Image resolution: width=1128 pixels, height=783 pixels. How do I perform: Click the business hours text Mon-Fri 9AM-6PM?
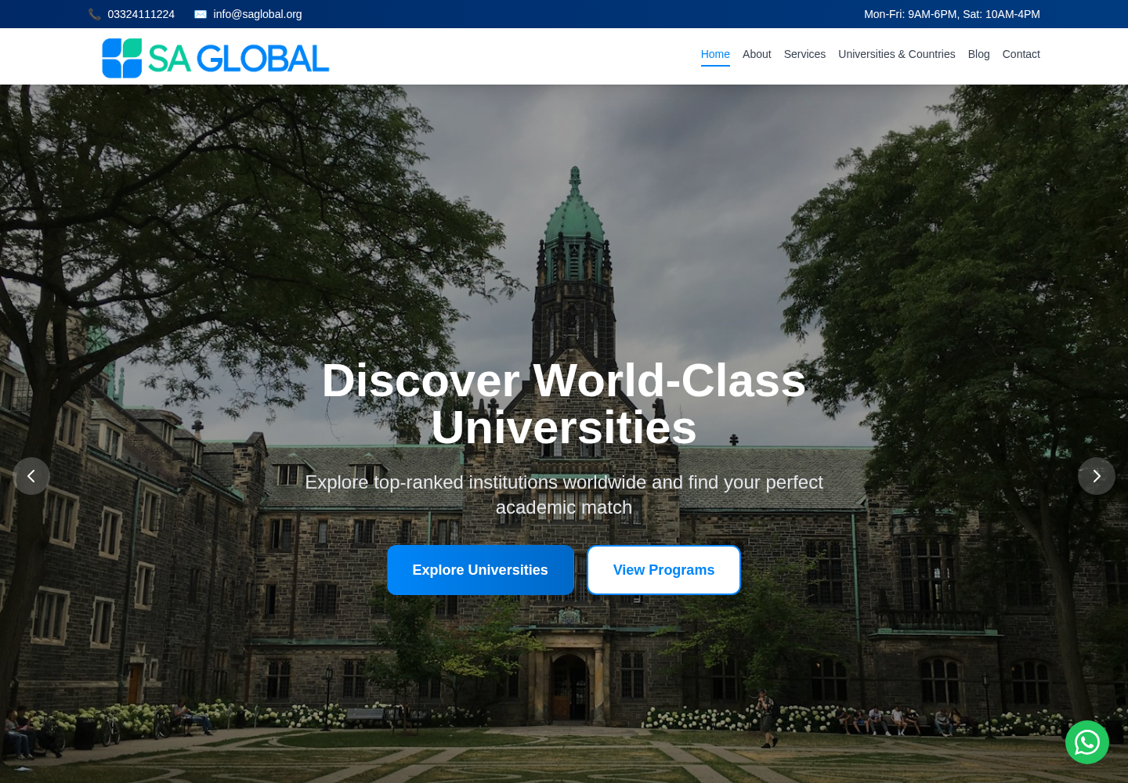[x=952, y=14]
